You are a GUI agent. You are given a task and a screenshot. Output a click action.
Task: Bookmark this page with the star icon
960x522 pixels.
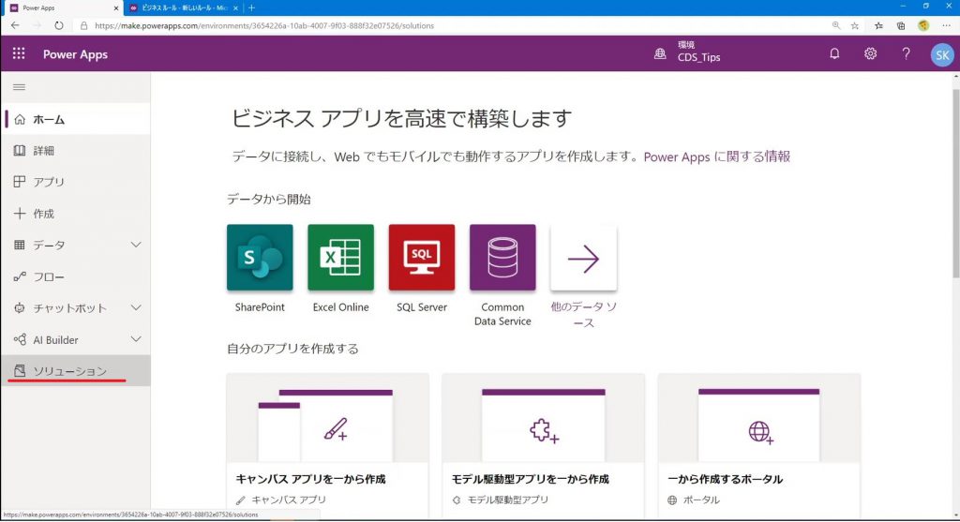[x=855, y=25]
